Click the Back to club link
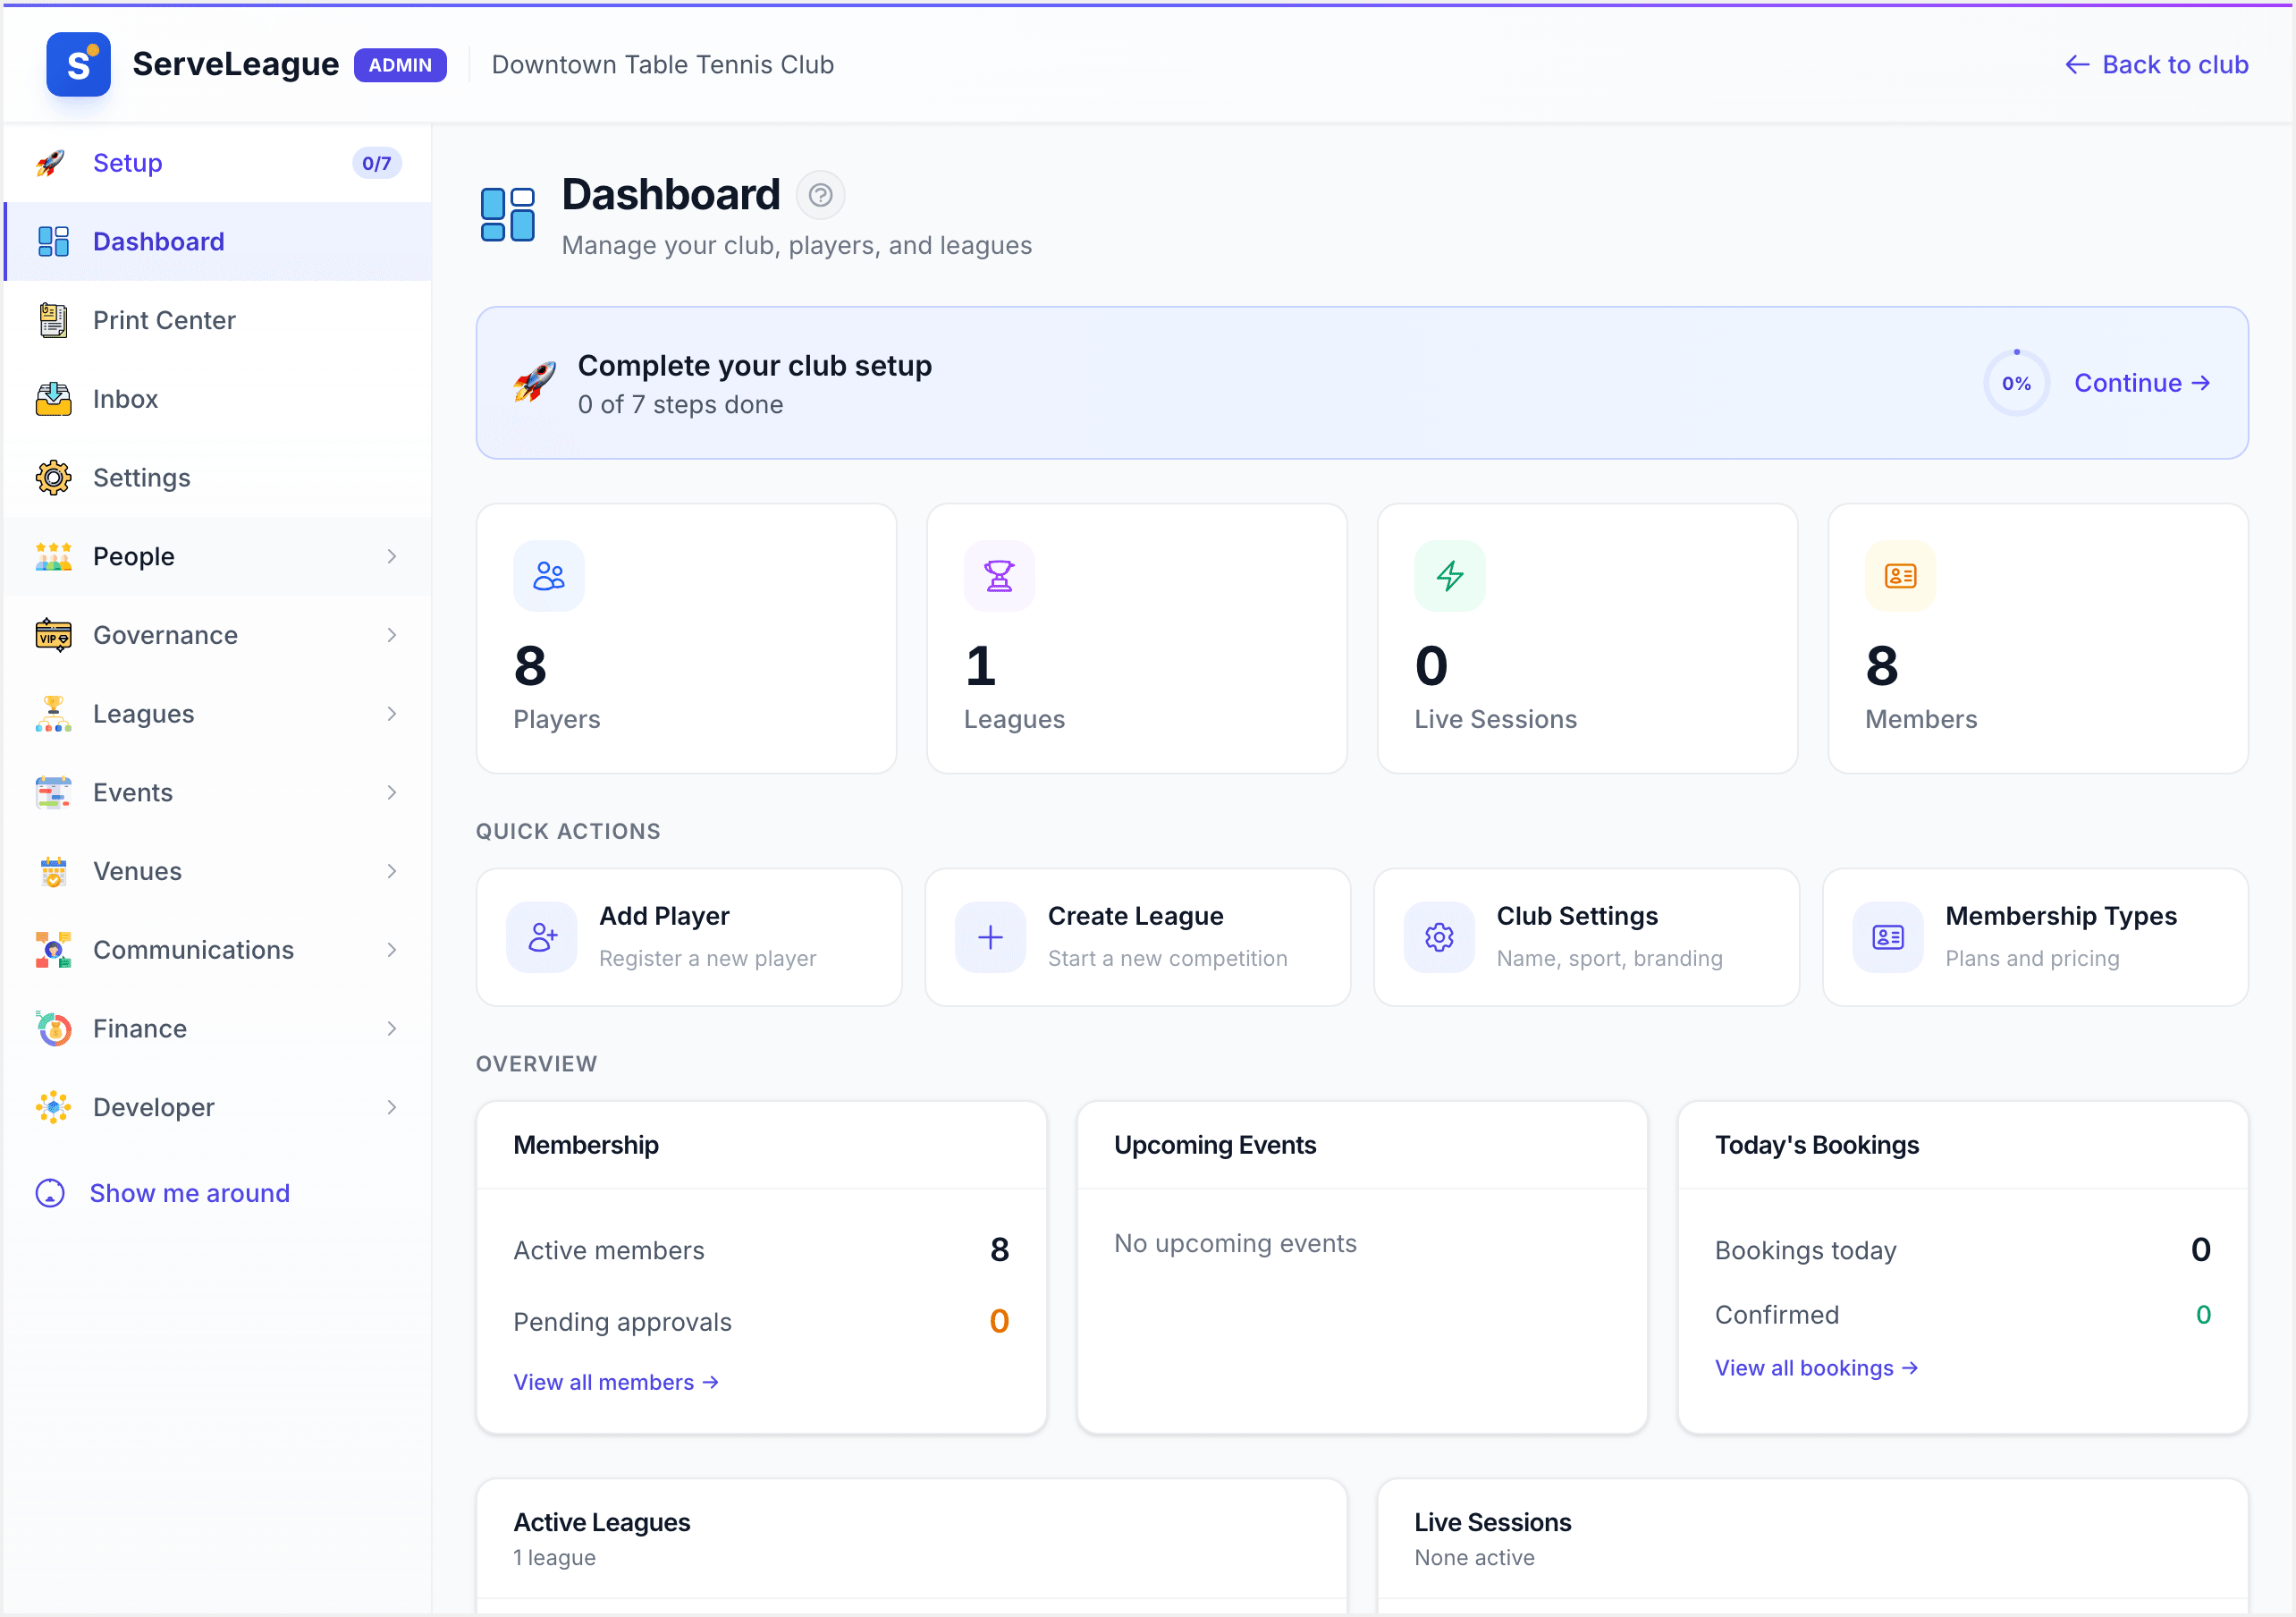The width and height of the screenshot is (2296, 1617). coord(2156,64)
